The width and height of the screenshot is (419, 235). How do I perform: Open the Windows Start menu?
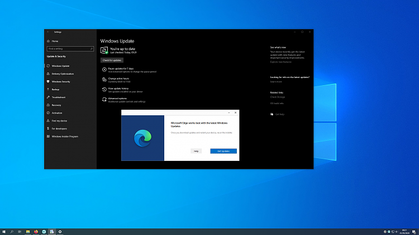point(4,232)
